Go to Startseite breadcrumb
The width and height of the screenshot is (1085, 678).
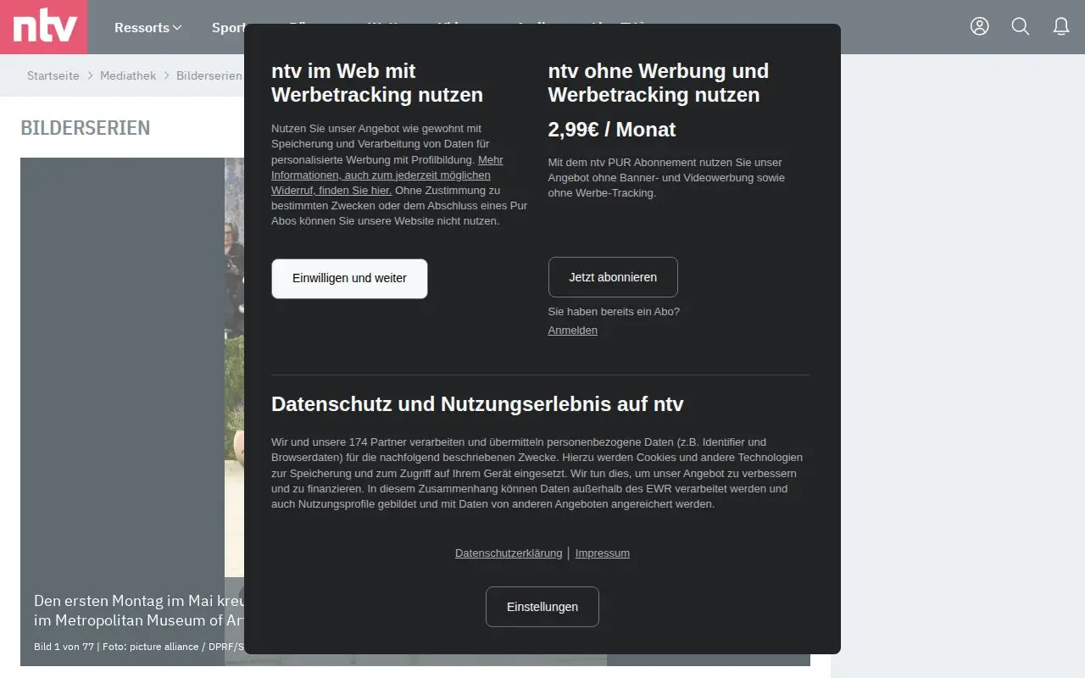click(x=53, y=75)
